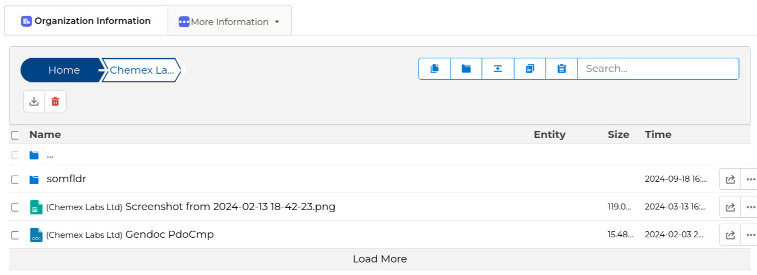The width and height of the screenshot is (757, 275).
Task: Click the red trash delete icon
Action: [55, 101]
